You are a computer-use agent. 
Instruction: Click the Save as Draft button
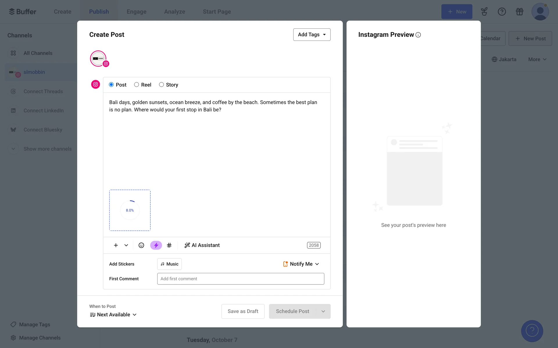click(243, 311)
